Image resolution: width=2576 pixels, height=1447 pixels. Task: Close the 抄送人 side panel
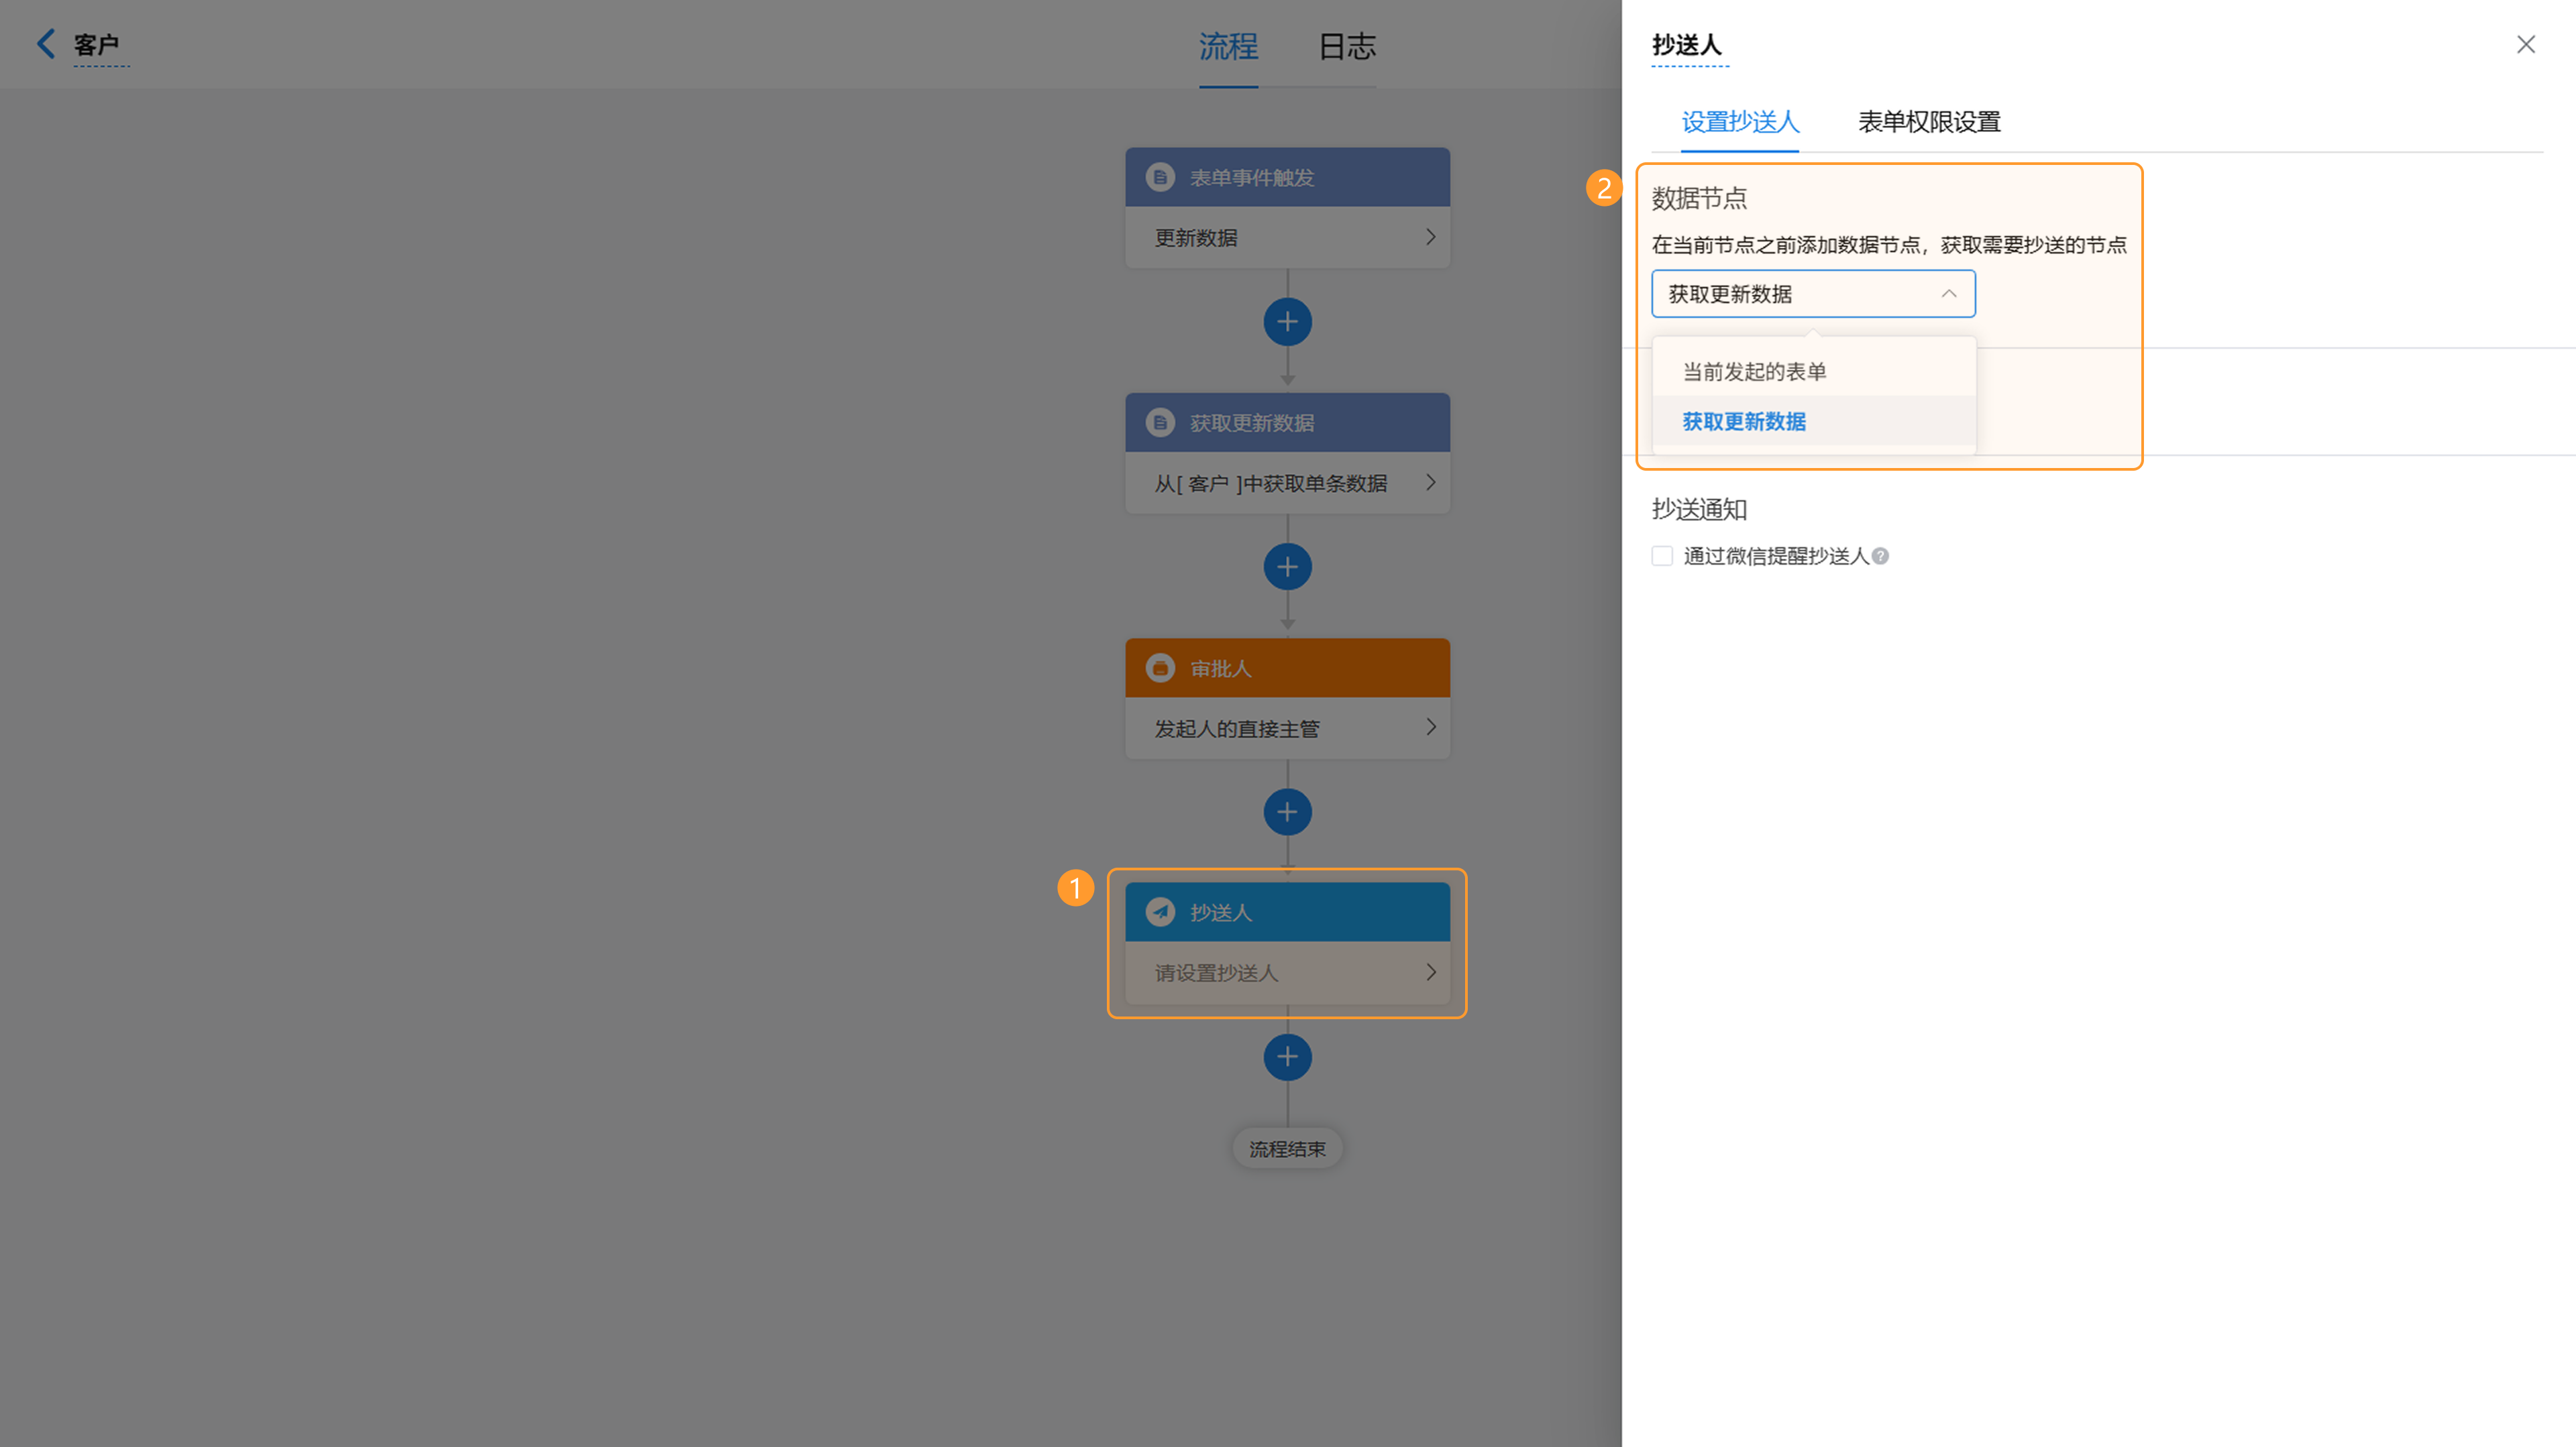point(2525,44)
